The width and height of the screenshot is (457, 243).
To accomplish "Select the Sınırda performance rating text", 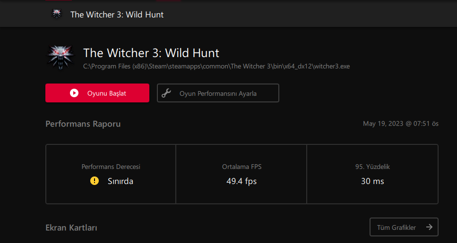I will tap(121, 181).
